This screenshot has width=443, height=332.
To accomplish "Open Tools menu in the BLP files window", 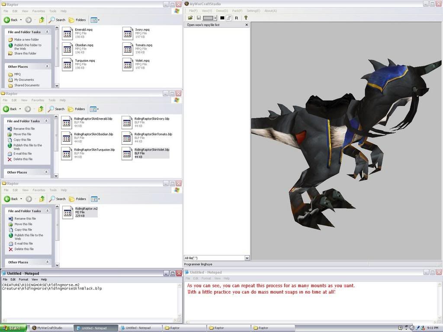I will click(x=52, y=100).
